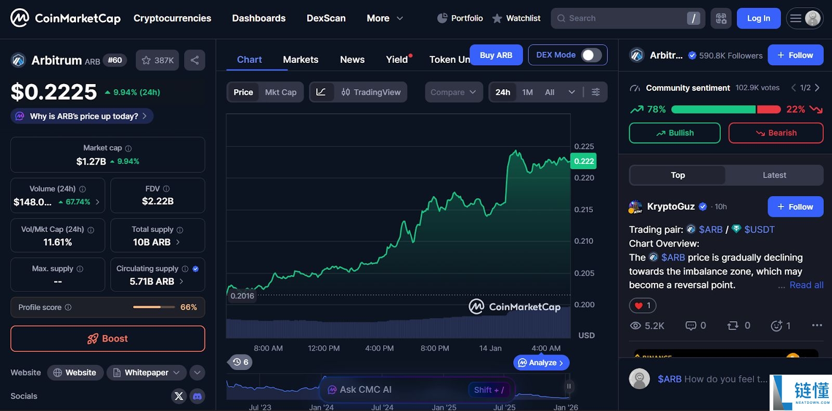Open the More menu in header
Image resolution: width=832 pixels, height=411 pixels.
385,18
